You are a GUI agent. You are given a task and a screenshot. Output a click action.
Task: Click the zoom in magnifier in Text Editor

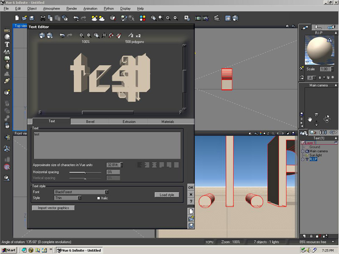[82, 36]
